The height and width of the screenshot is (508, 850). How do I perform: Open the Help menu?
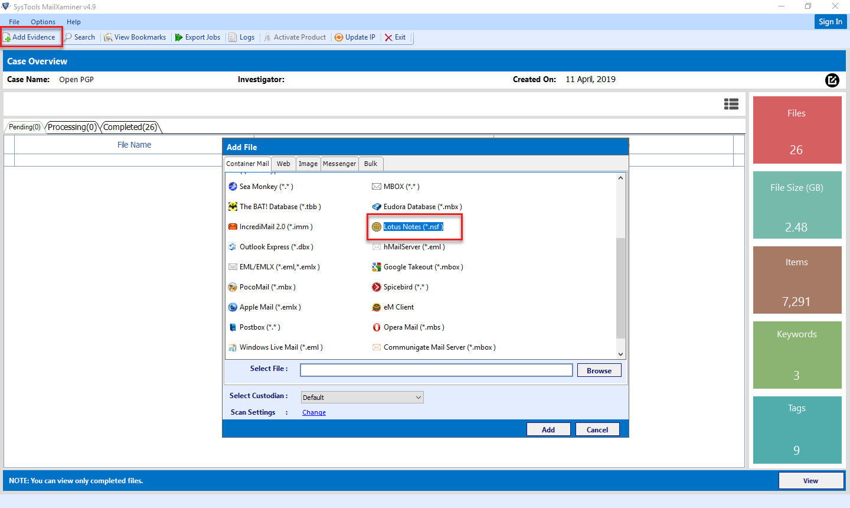74,22
